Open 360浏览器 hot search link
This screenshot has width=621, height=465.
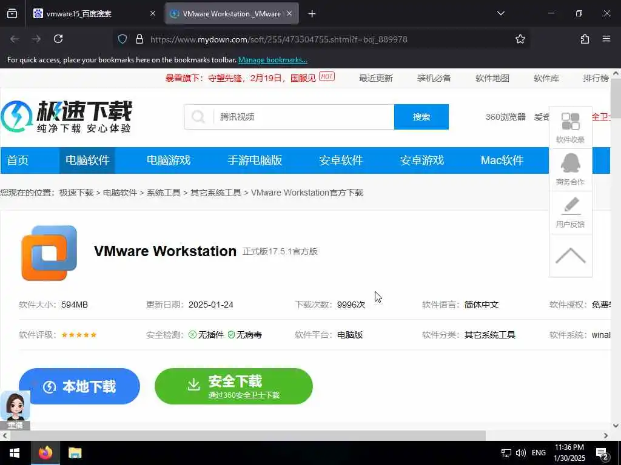coord(505,117)
